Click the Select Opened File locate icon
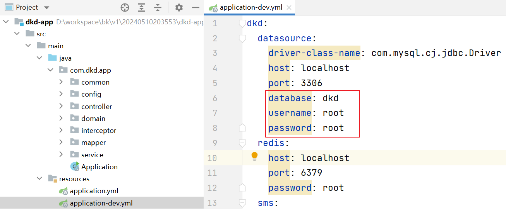506x209 pixels. tap(125, 7)
